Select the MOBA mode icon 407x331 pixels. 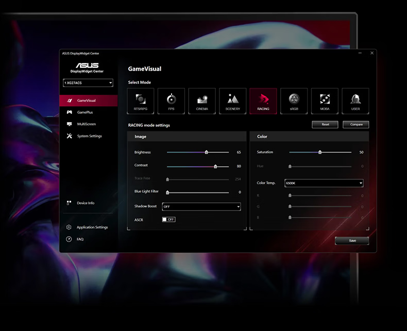(325, 101)
